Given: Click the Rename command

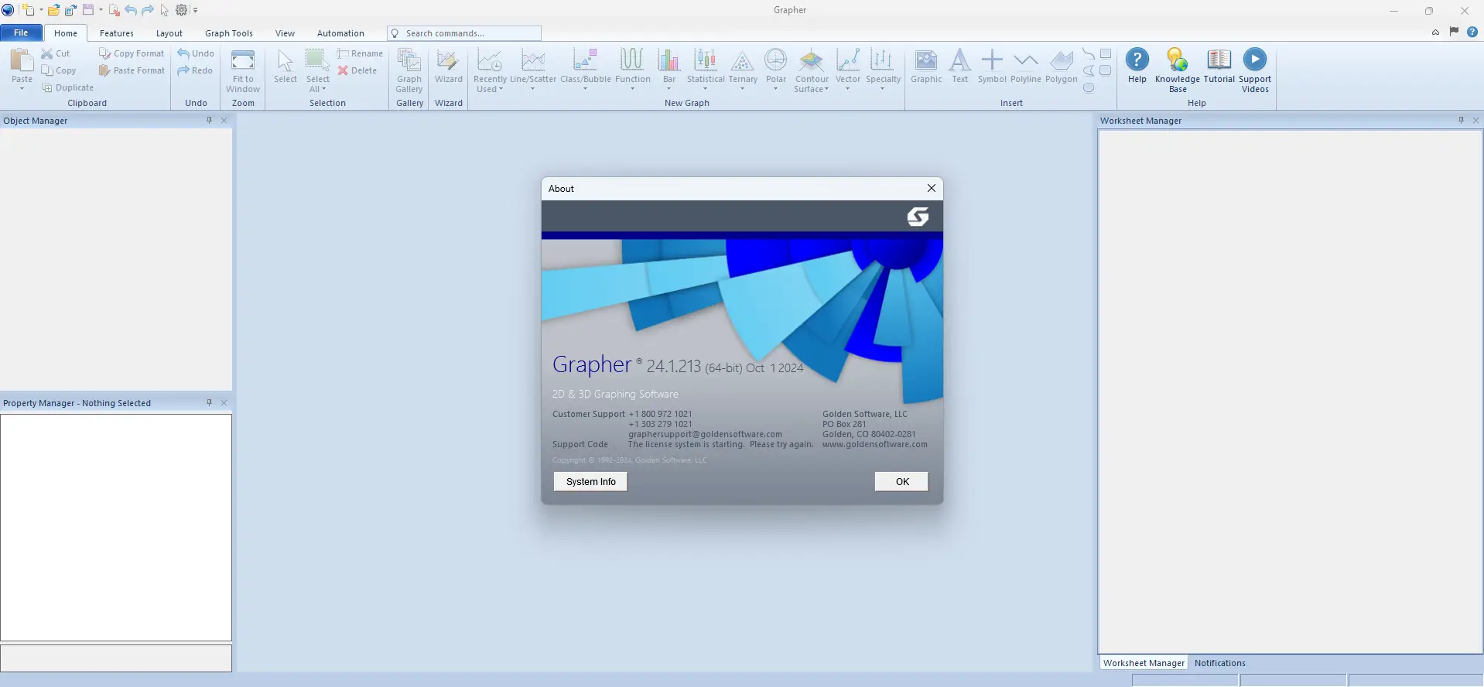Looking at the screenshot, I should [360, 53].
